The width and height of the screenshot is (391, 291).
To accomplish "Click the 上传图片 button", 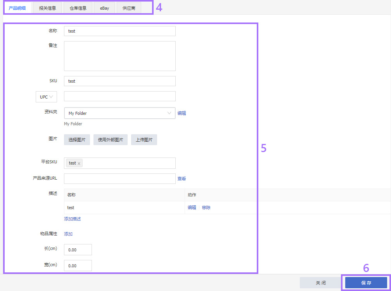I will click(x=144, y=140).
